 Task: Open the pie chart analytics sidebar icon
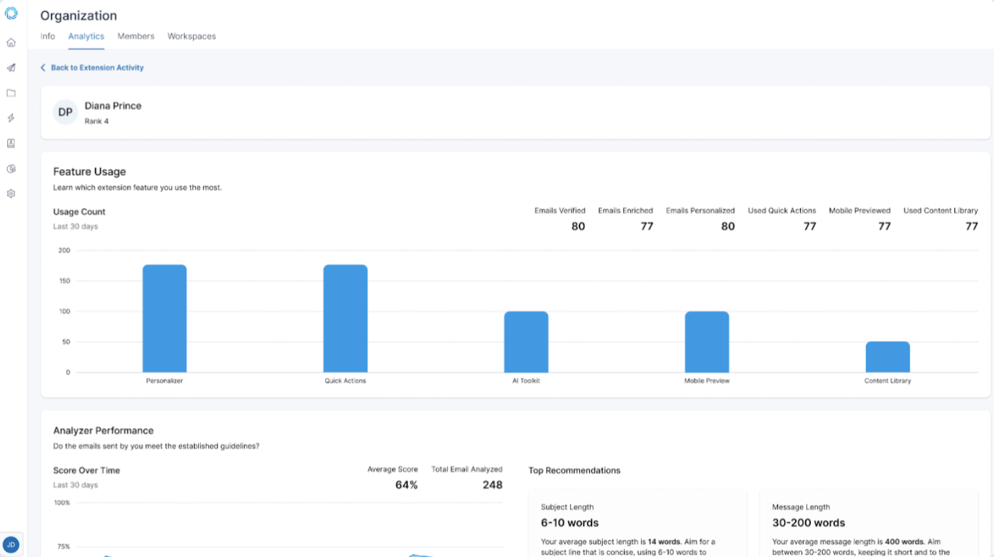11,169
